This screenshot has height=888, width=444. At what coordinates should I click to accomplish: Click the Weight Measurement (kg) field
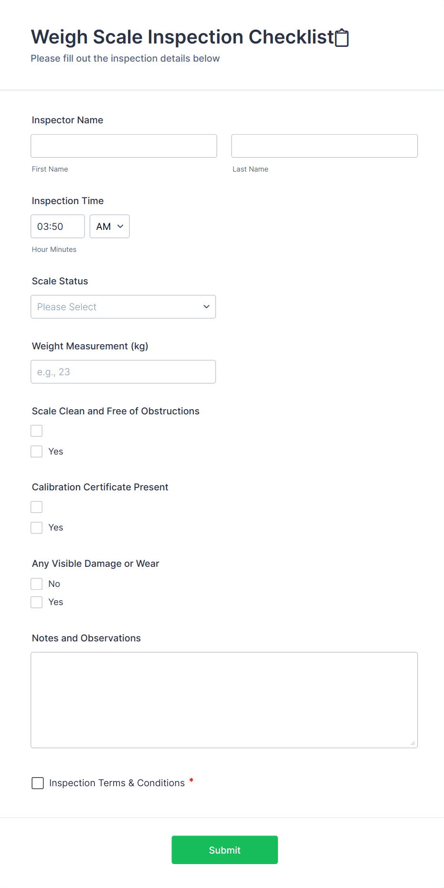(x=123, y=372)
